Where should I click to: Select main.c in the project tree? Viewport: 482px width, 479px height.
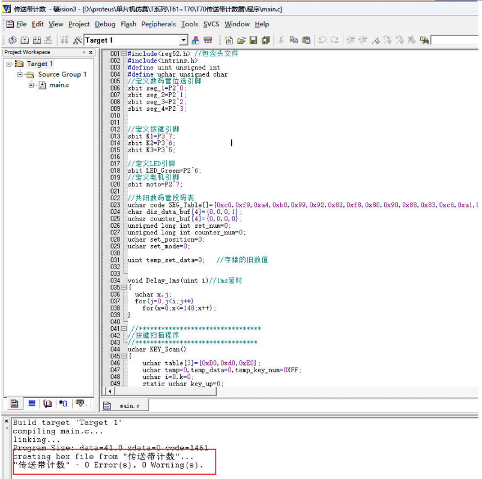point(59,85)
